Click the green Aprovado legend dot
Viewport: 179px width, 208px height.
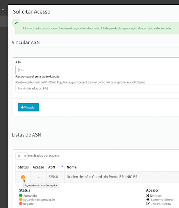(x=21, y=195)
